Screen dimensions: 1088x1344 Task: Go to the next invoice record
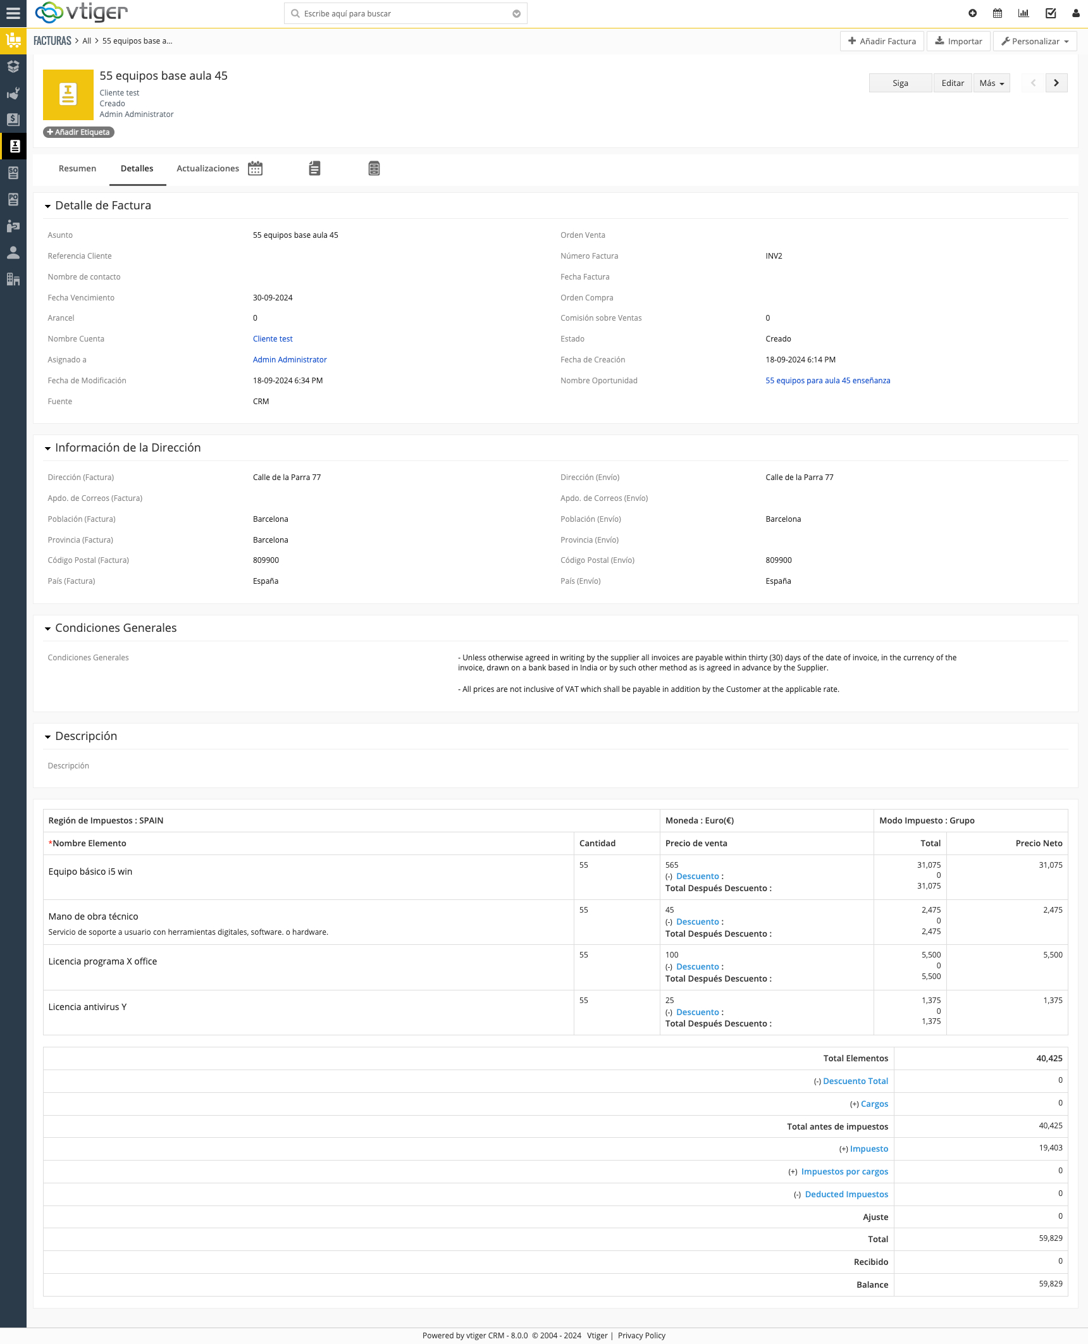(x=1056, y=83)
